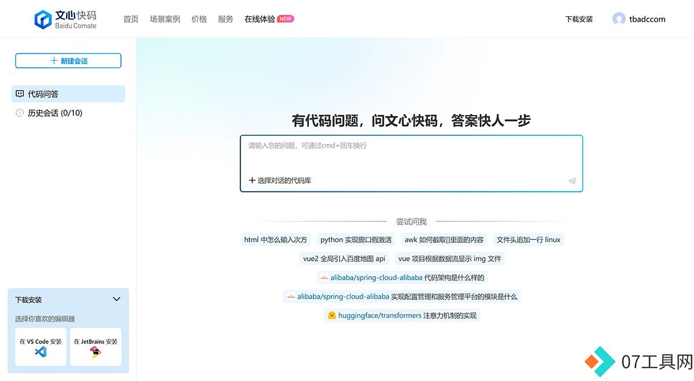Click the 尝试问我 divider label
Screen dimensions: 694x381
click(411, 221)
